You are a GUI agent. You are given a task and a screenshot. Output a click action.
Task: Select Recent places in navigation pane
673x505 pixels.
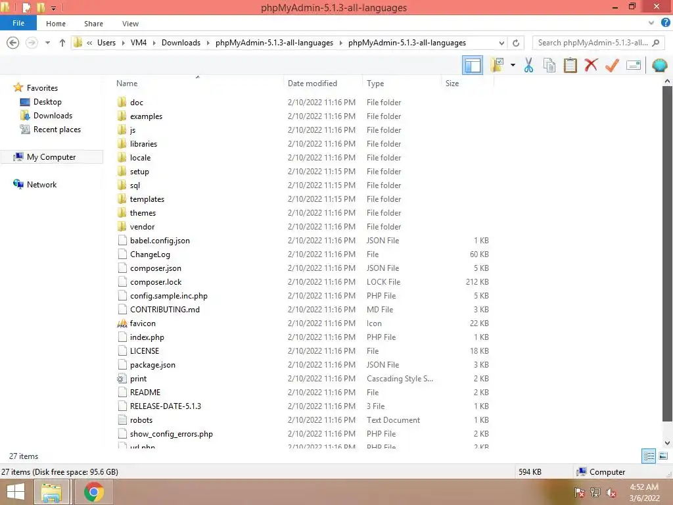point(57,130)
